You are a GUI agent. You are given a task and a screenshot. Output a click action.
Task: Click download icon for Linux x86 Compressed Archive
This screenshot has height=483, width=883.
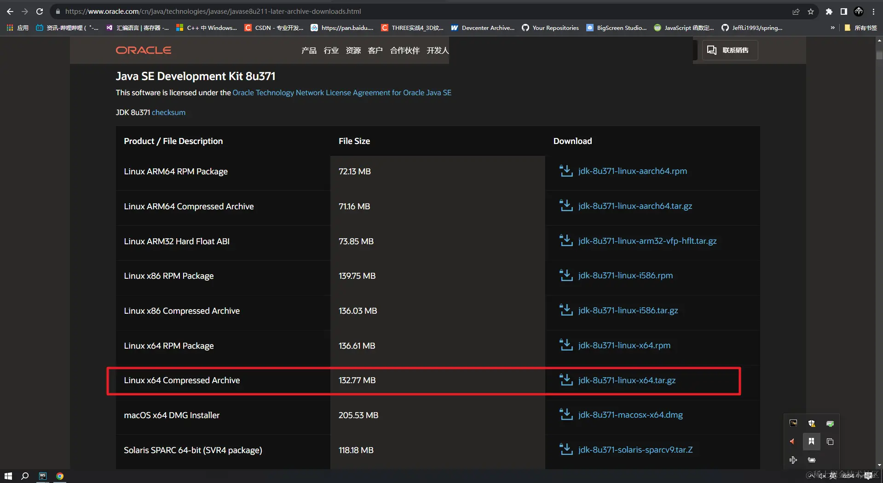(566, 310)
